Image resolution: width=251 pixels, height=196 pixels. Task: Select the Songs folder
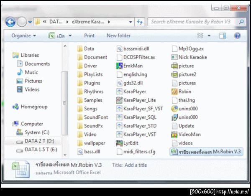coord(87,109)
